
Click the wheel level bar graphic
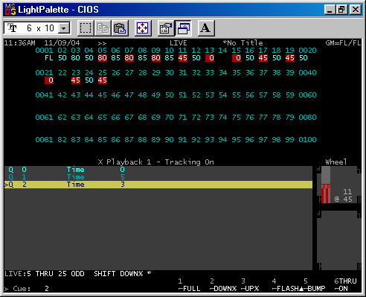326,185
